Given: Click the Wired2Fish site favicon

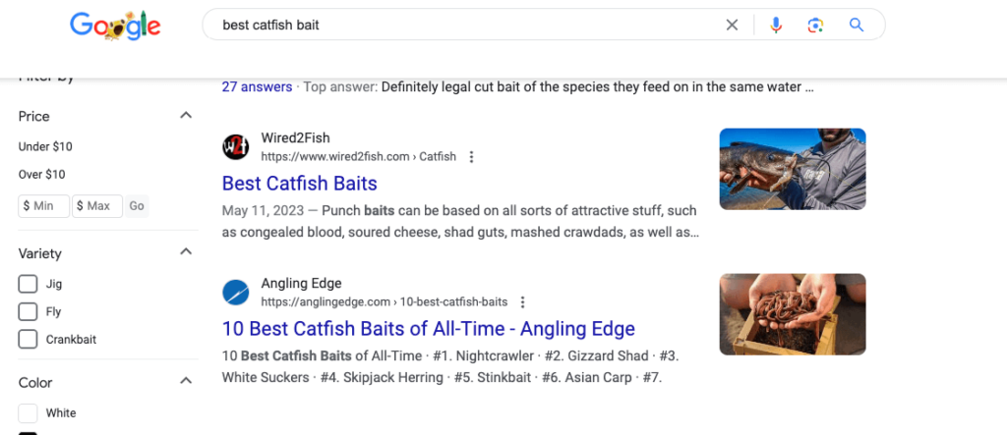Looking at the screenshot, I should (235, 146).
